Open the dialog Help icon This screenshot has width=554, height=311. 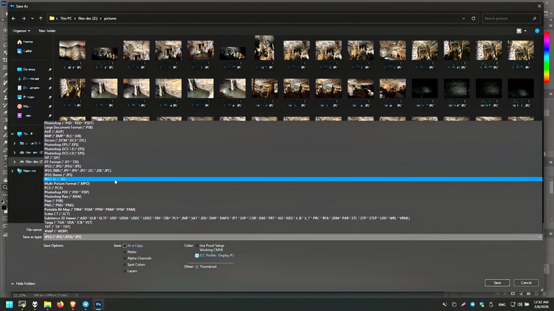point(537,31)
